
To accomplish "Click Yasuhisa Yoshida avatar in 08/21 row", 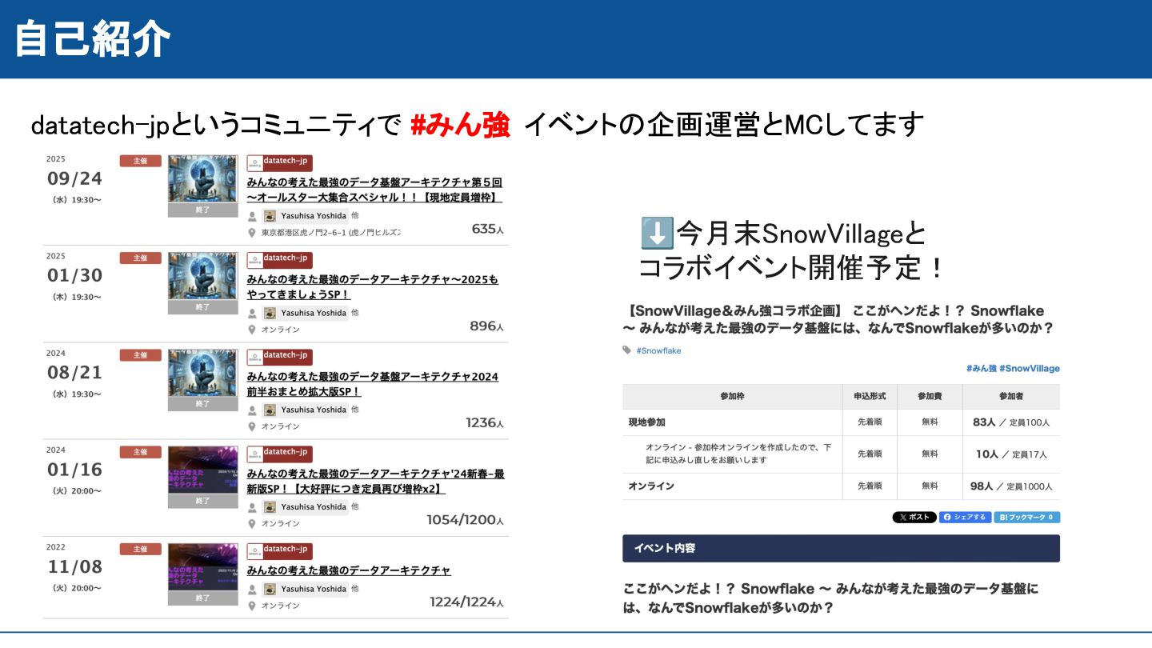I will 270,410.
